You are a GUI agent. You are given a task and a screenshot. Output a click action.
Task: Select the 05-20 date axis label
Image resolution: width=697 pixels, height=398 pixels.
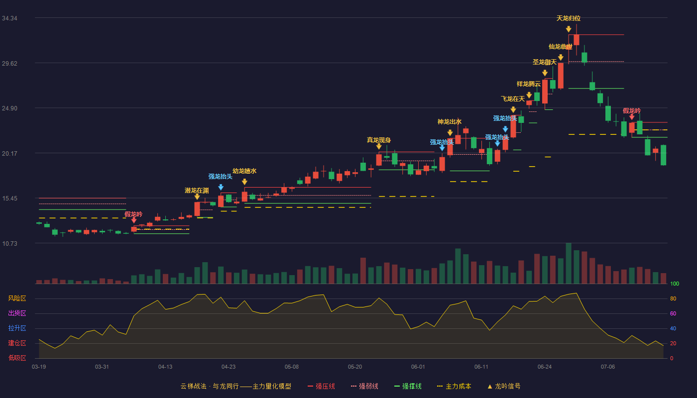355,367
